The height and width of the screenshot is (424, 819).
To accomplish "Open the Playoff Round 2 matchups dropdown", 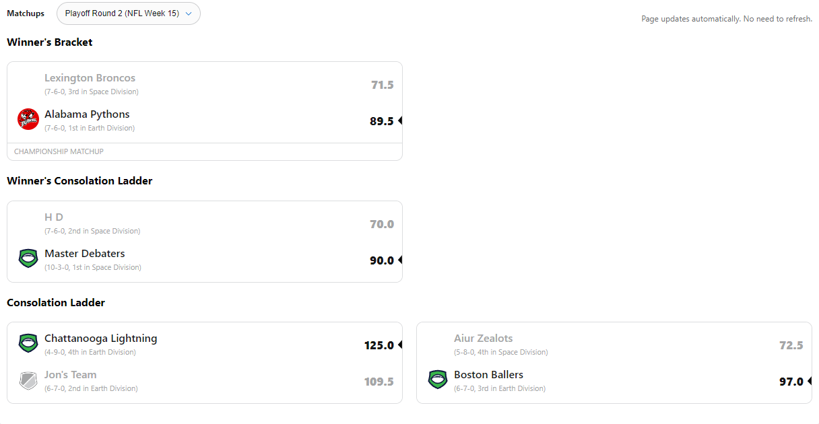I will pos(128,13).
